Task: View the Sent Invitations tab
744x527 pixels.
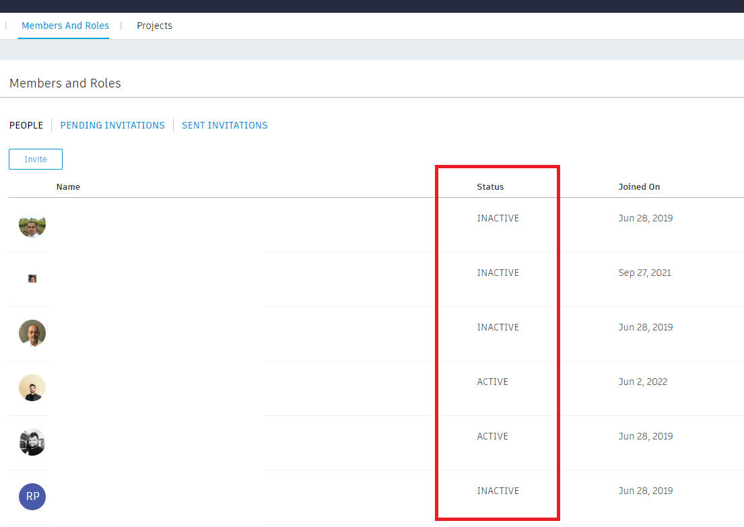Action: (x=224, y=125)
